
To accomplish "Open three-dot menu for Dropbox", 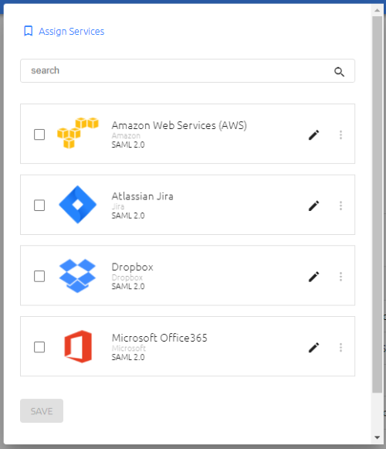I will tap(340, 277).
